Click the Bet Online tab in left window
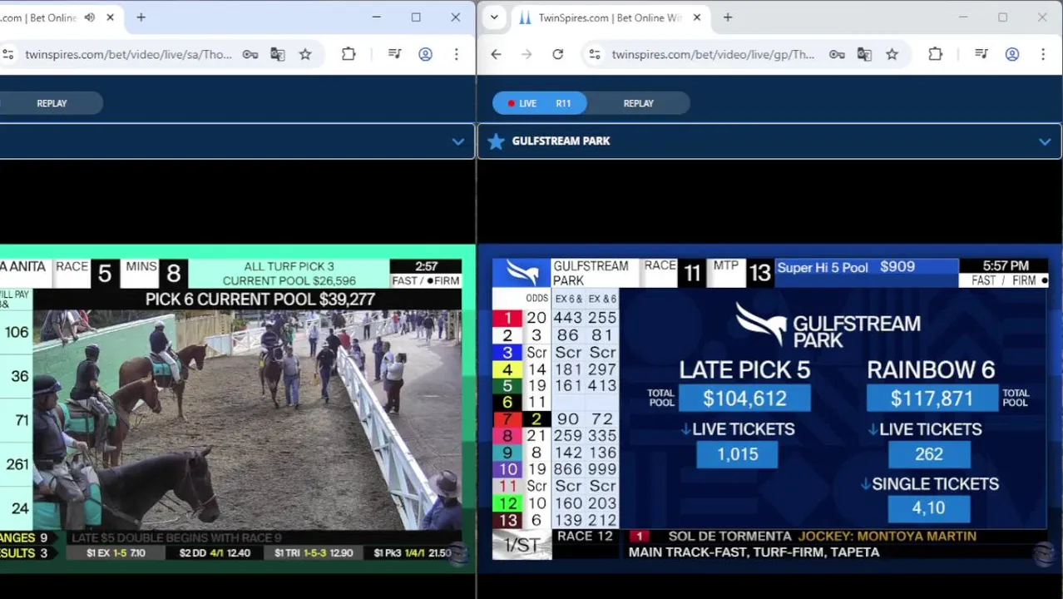 38,17
